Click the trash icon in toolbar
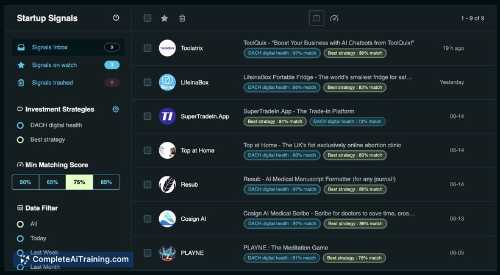 click(182, 18)
